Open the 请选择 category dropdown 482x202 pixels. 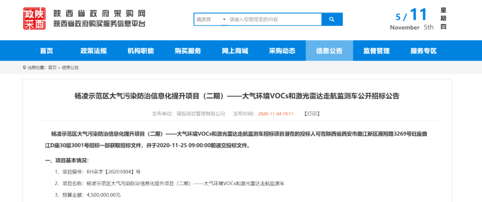click(x=211, y=19)
